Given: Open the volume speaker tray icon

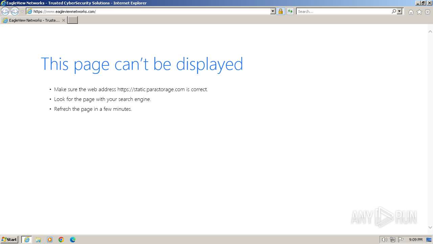Looking at the screenshot, I should [384, 240].
